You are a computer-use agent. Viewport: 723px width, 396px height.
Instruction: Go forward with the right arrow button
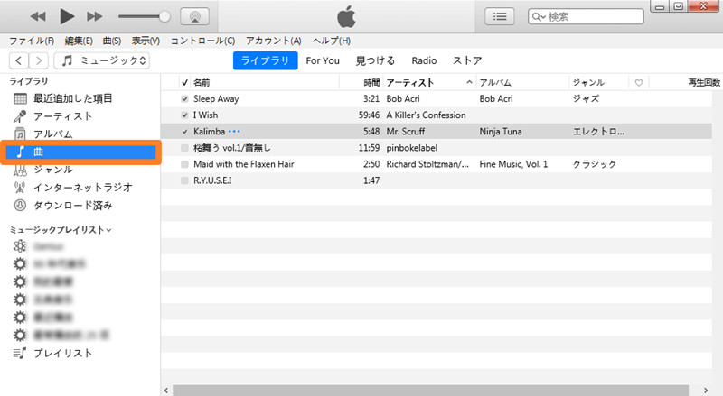coord(39,60)
